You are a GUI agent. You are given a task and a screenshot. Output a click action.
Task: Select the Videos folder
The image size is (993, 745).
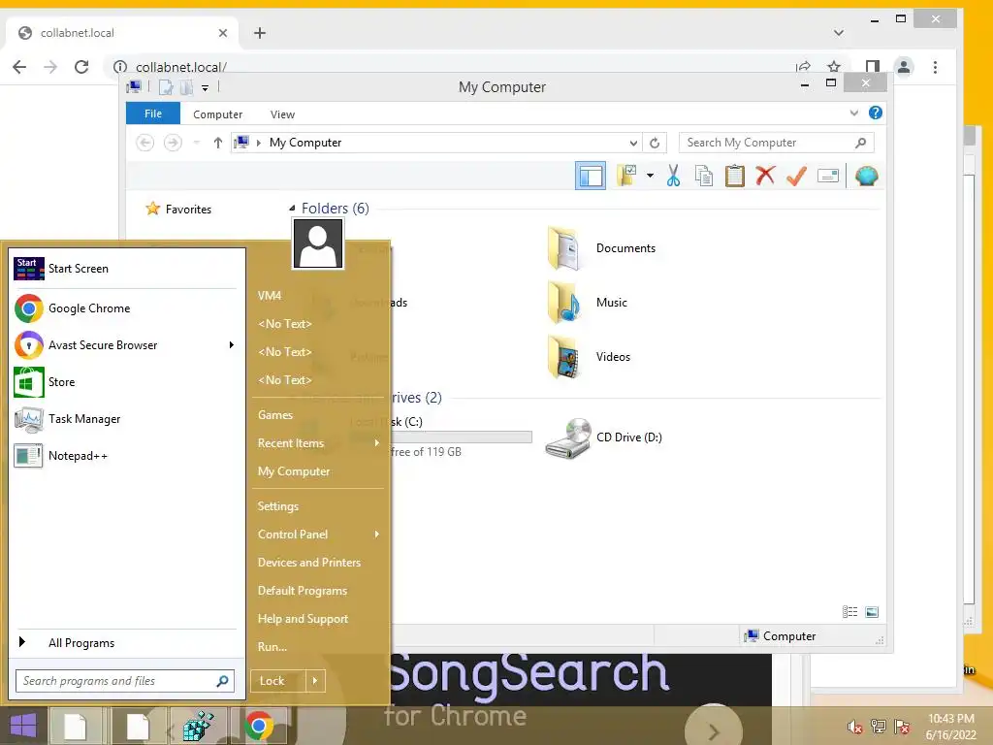tap(589, 357)
